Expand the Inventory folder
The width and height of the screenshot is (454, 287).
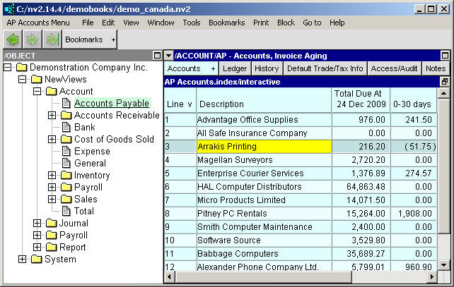(52, 176)
